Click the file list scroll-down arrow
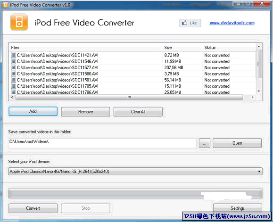This screenshot has height=222, width=273. coord(259,91)
